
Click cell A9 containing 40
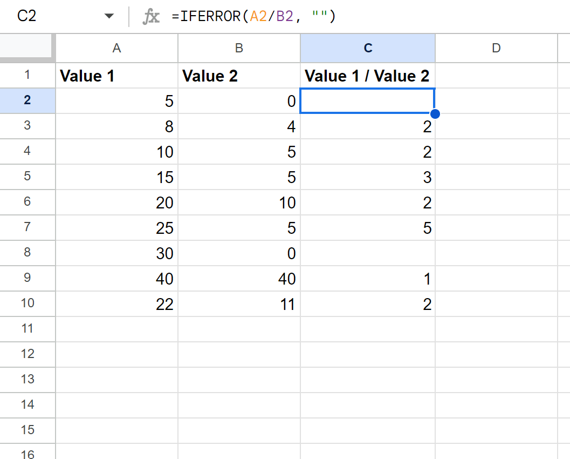[x=116, y=279]
